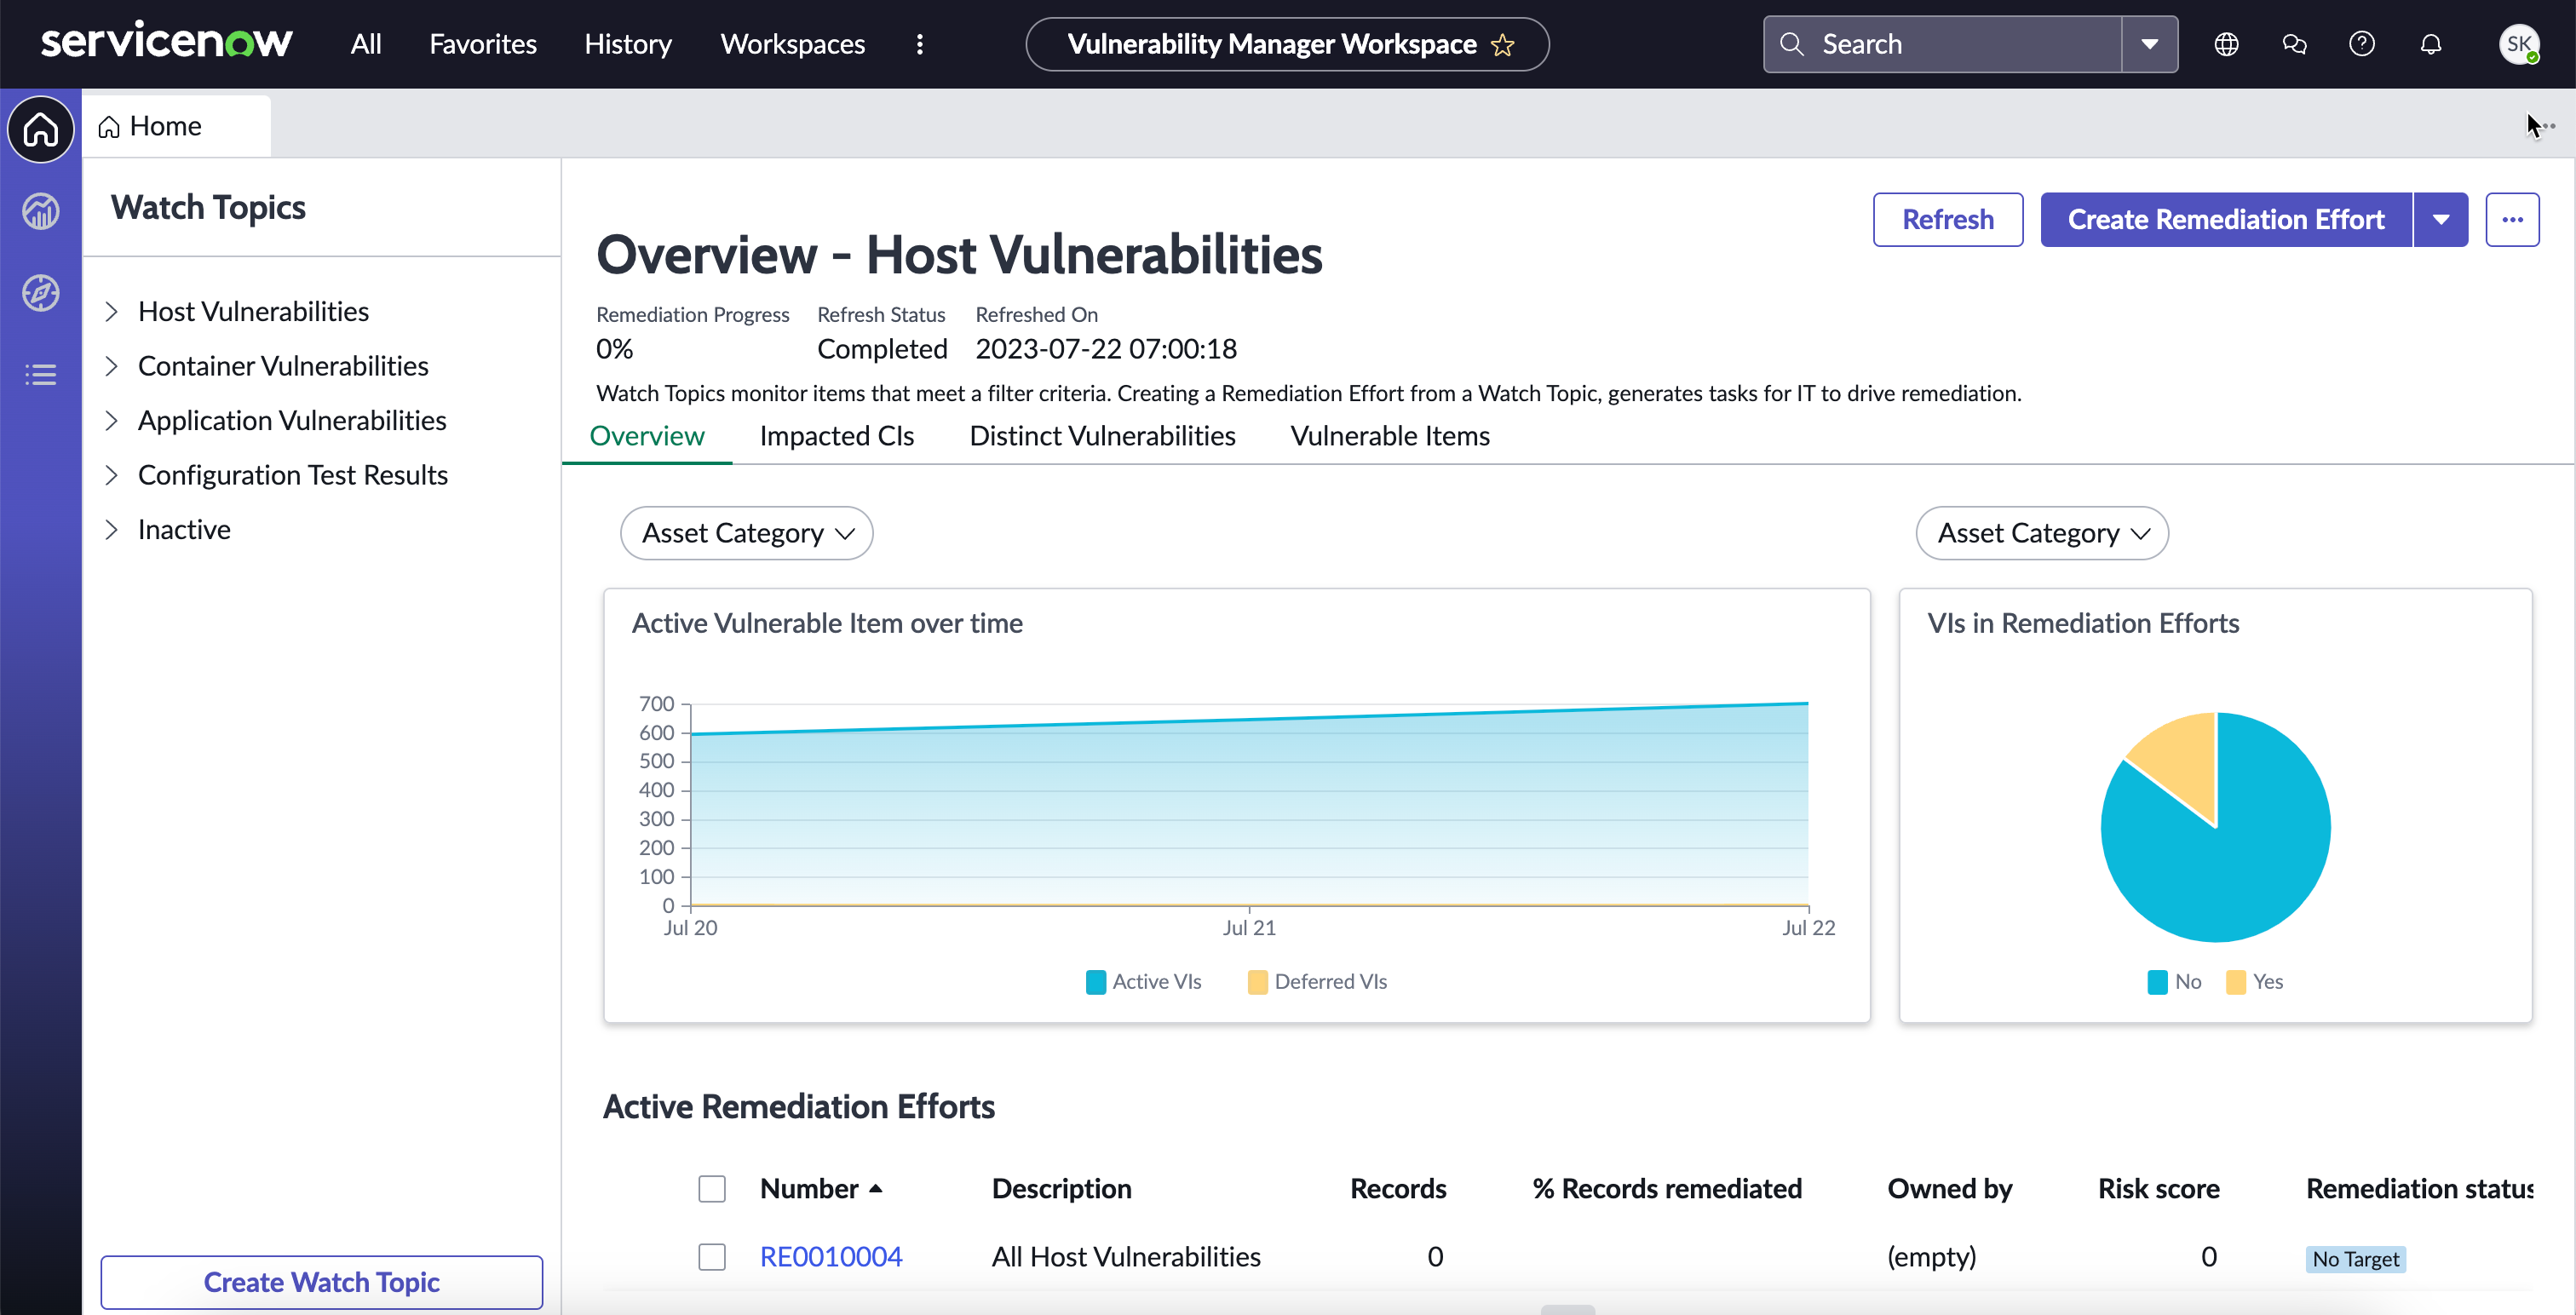
Task: Open the Asset Category filter above the area chart
Action: (747, 533)
